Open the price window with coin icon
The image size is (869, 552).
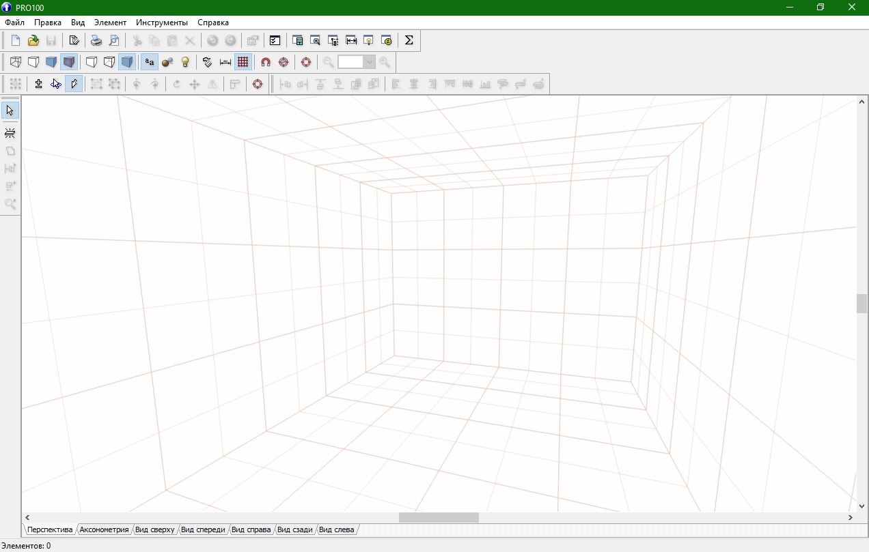click(387, 40)
